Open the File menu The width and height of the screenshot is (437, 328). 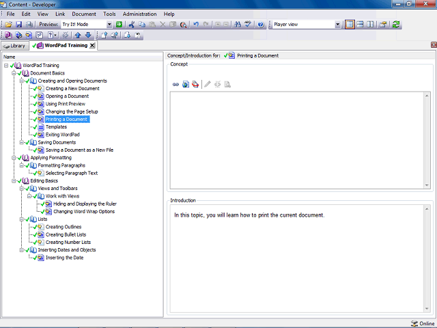pos(11,14)
